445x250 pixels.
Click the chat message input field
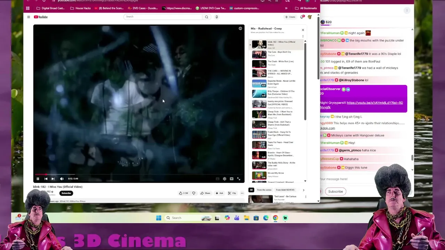click(348, 179)
